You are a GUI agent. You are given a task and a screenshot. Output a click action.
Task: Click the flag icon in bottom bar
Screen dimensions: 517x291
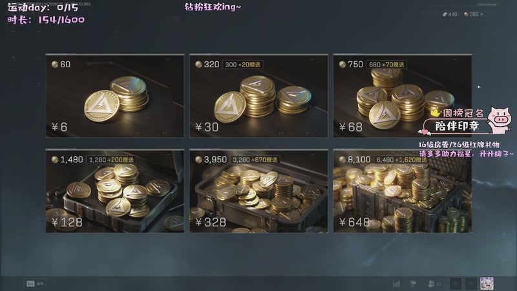point(413,283)
